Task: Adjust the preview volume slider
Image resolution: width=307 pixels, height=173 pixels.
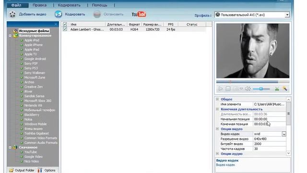Action: pos(261,89)
